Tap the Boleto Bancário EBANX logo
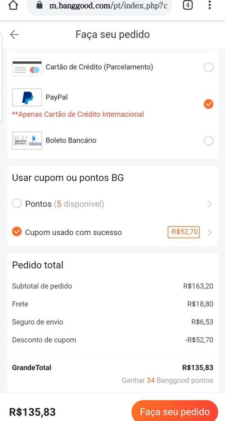This screenshot has height=421, width=225. coord(27,141)
